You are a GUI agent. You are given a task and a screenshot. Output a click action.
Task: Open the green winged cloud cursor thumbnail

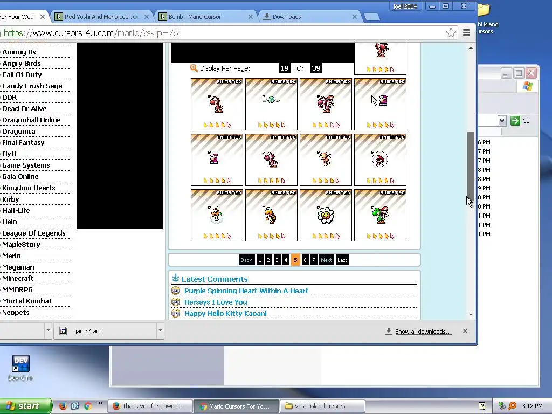click(x=271, y=104)
